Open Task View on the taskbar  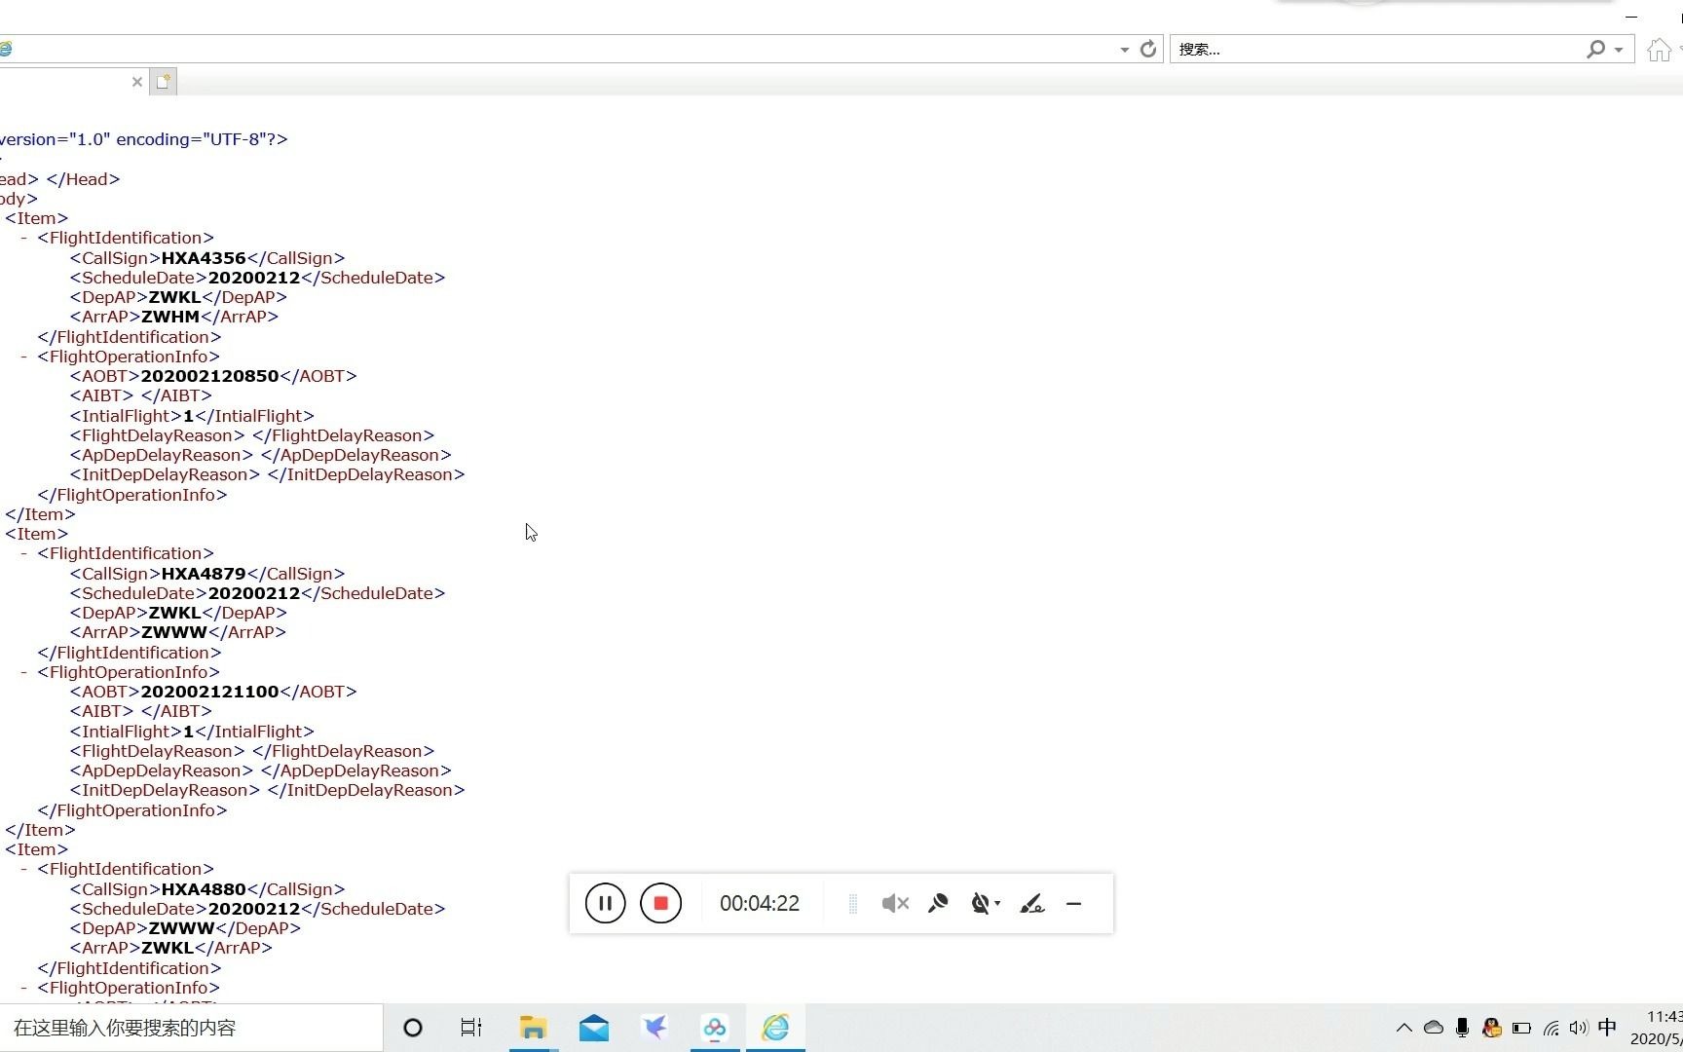pos(471,1028)
